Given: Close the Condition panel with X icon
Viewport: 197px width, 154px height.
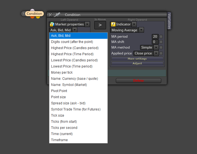Looking at the screenshot, I should pyautogui.click(x=50, y=15).
